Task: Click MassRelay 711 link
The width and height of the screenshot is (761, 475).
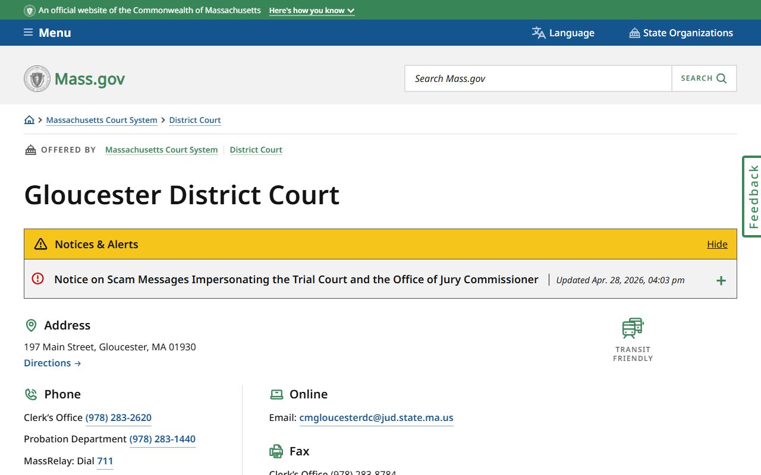Action: click(105, 461)
